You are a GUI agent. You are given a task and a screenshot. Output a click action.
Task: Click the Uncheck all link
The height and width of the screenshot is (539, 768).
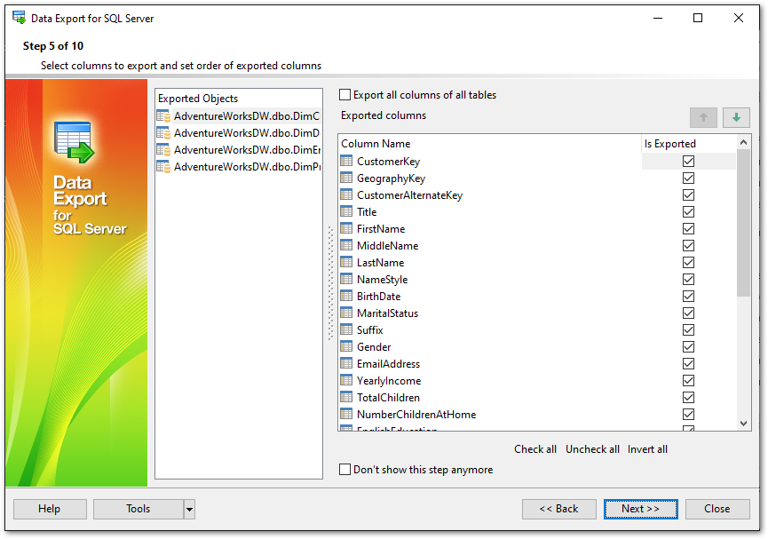coord(592,449)
